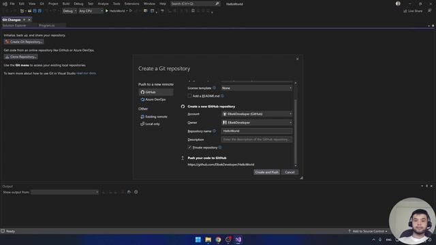Click Create Git Repository button
This screenshot has width=436, height=245.
tap(24, 42)
